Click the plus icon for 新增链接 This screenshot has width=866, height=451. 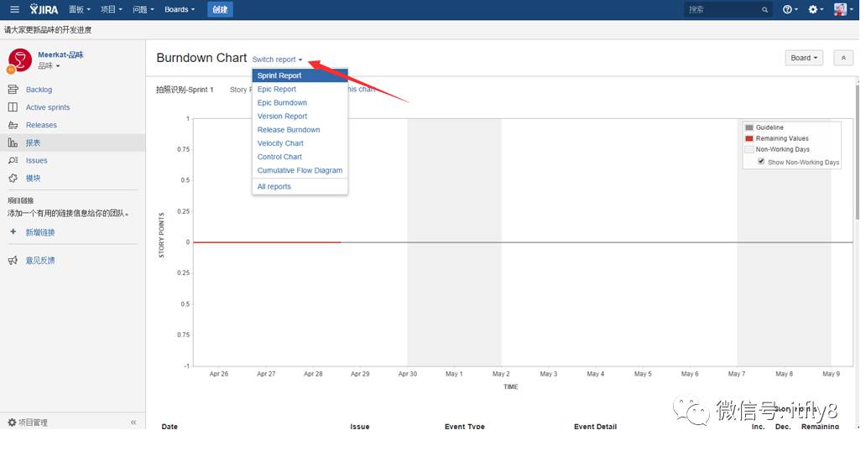[x=13, y=232]
